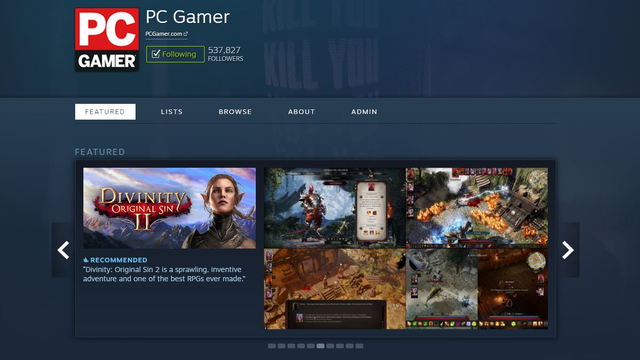Click the PC Gamer curator title
Image resolution: width=640 pixels, height=360 pixels.
[188, 17]
